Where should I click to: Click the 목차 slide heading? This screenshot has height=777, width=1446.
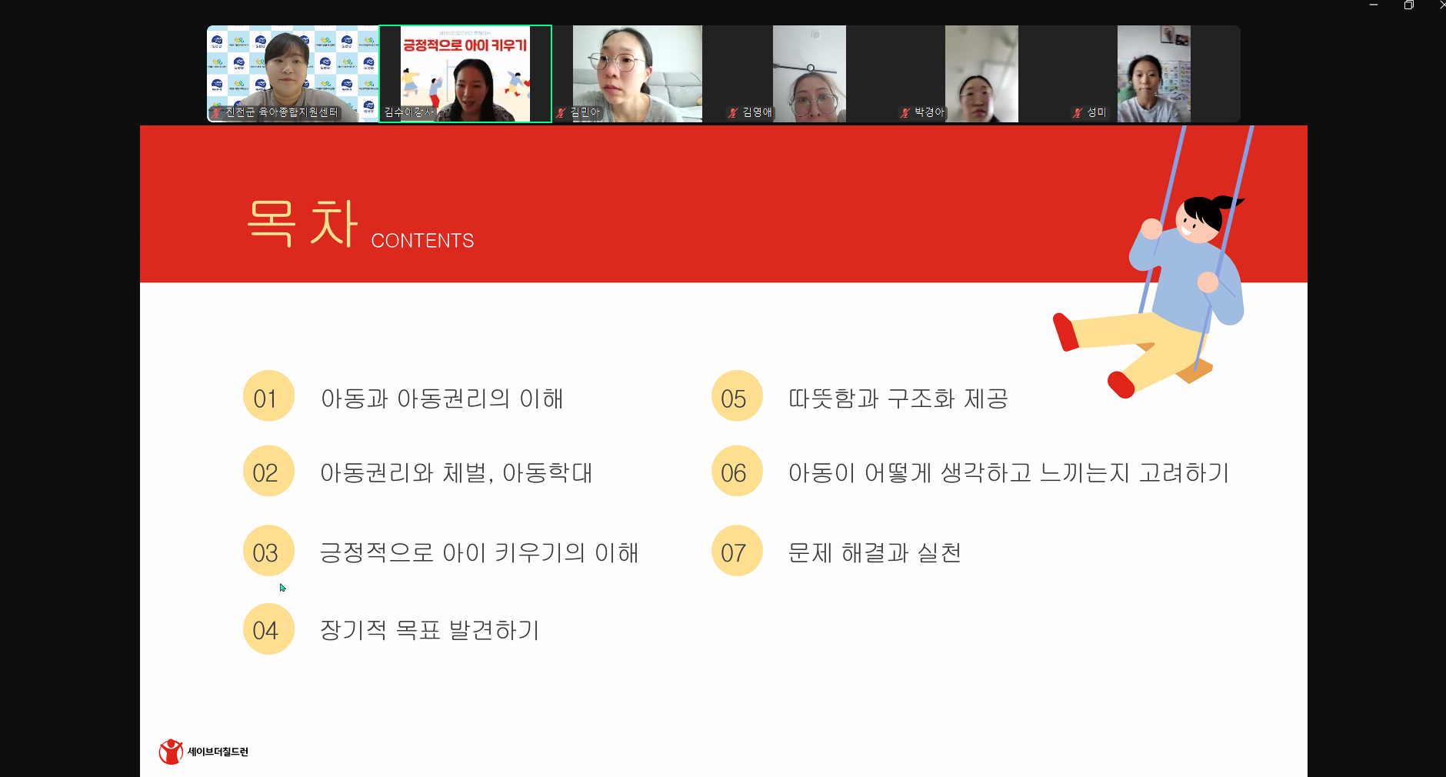[303, 223]
